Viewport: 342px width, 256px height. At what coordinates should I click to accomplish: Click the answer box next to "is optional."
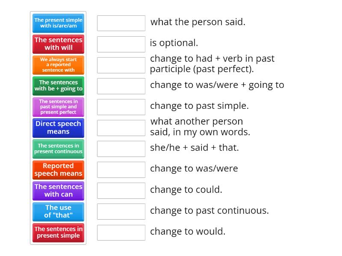pyautogui.click(x=121, y=44)
